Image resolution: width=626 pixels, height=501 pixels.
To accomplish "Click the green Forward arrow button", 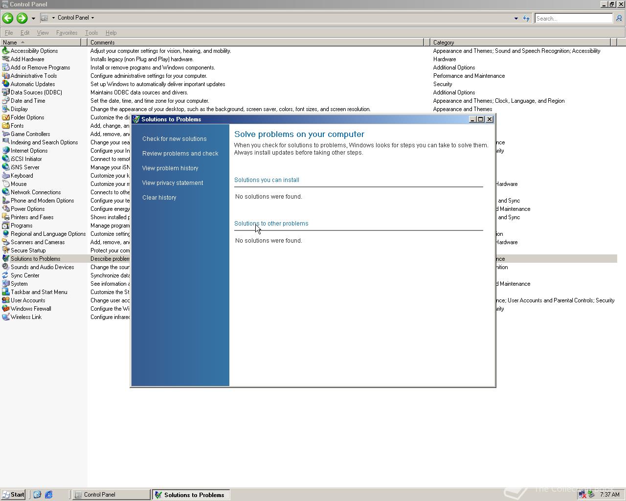I will 22,18.
